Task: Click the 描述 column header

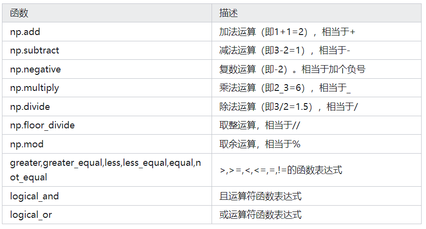Action: point(229,13)
